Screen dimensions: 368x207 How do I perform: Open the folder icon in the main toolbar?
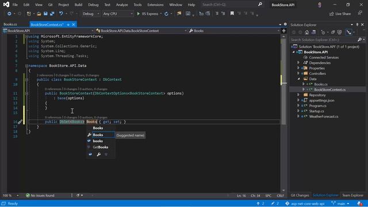click(39, 14)
